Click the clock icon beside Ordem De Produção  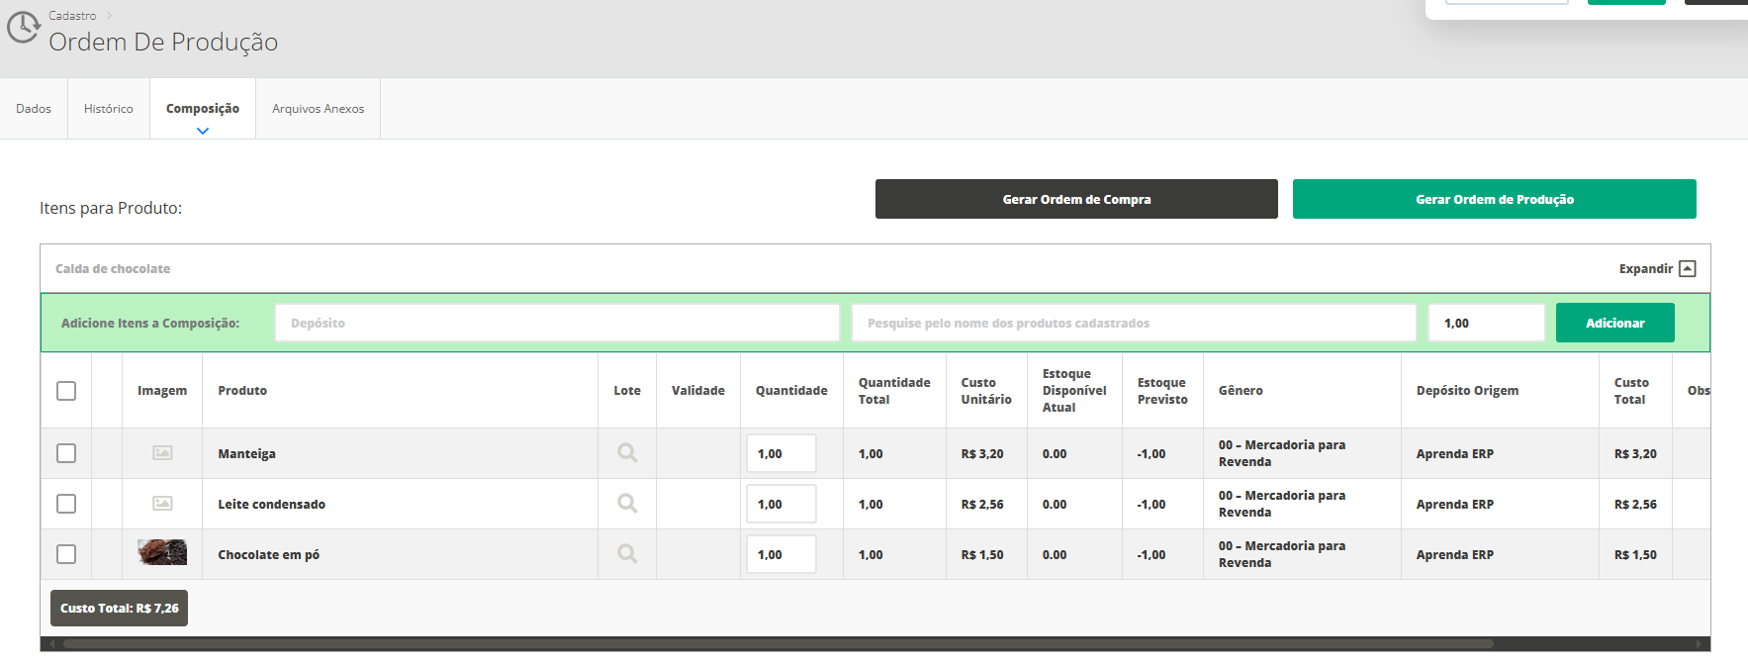(x=23, y=28)
